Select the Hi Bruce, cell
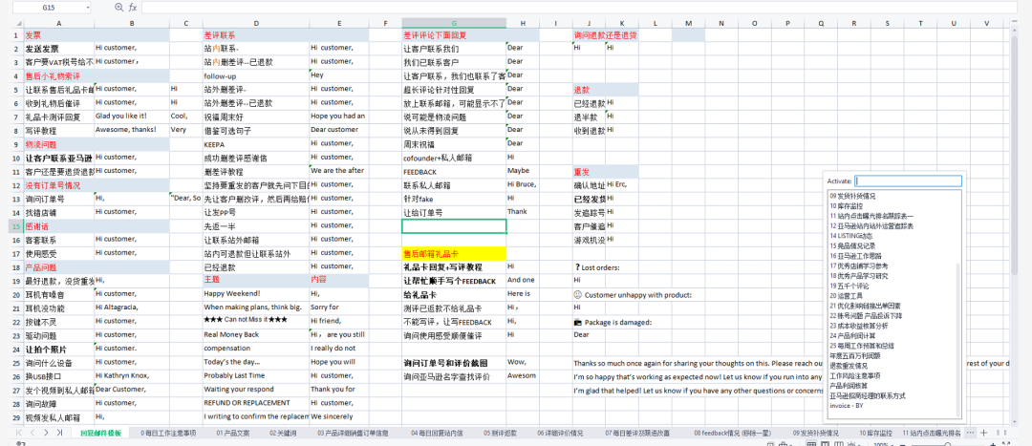This screenshot has width=1032, height=446. [523, 185]
